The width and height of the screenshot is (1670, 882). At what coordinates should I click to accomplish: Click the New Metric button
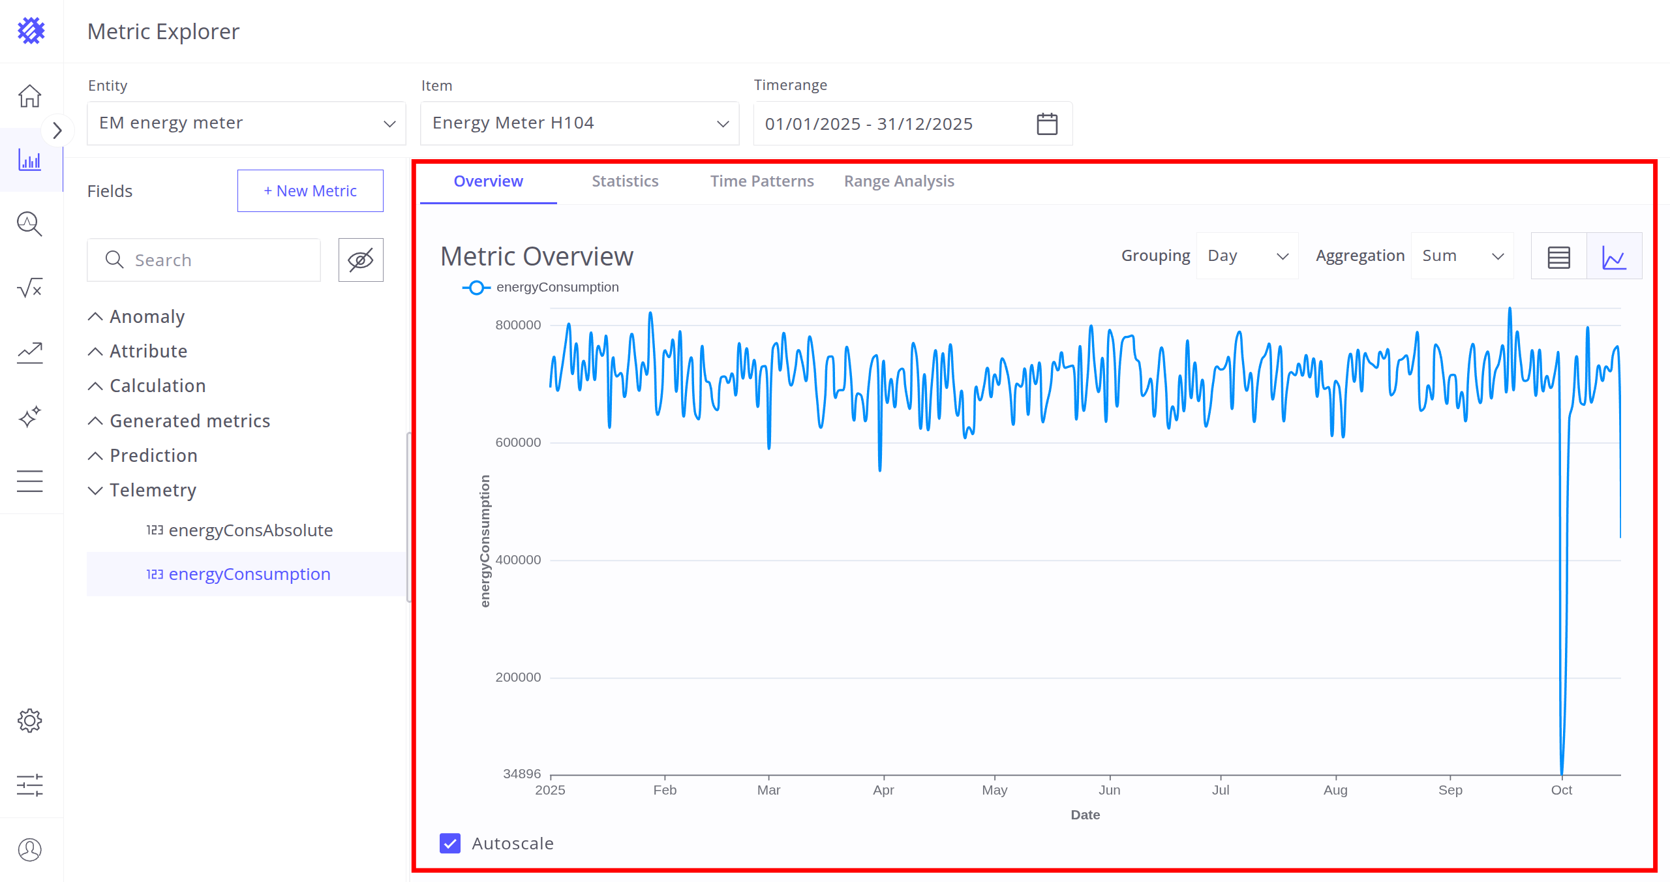coord(311,190)
